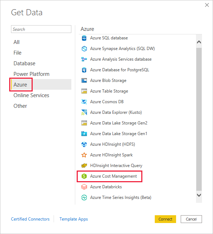The height and width of the screenshot is (234, 213).
Task: Click the Azure Cost Management dollar icon
Action: pos(84,176)
